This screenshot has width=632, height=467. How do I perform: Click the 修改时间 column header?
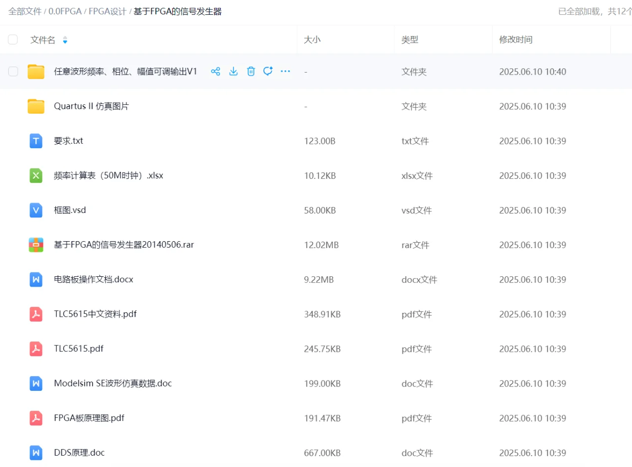pos(516,40)
